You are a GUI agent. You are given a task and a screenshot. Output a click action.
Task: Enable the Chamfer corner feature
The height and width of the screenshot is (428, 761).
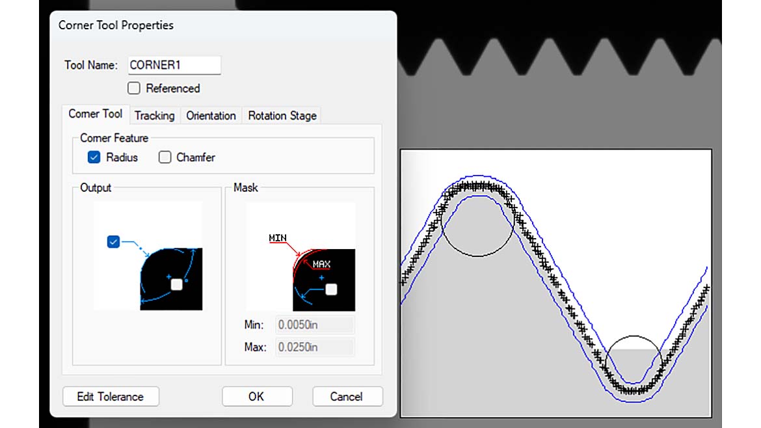[165, 157]
